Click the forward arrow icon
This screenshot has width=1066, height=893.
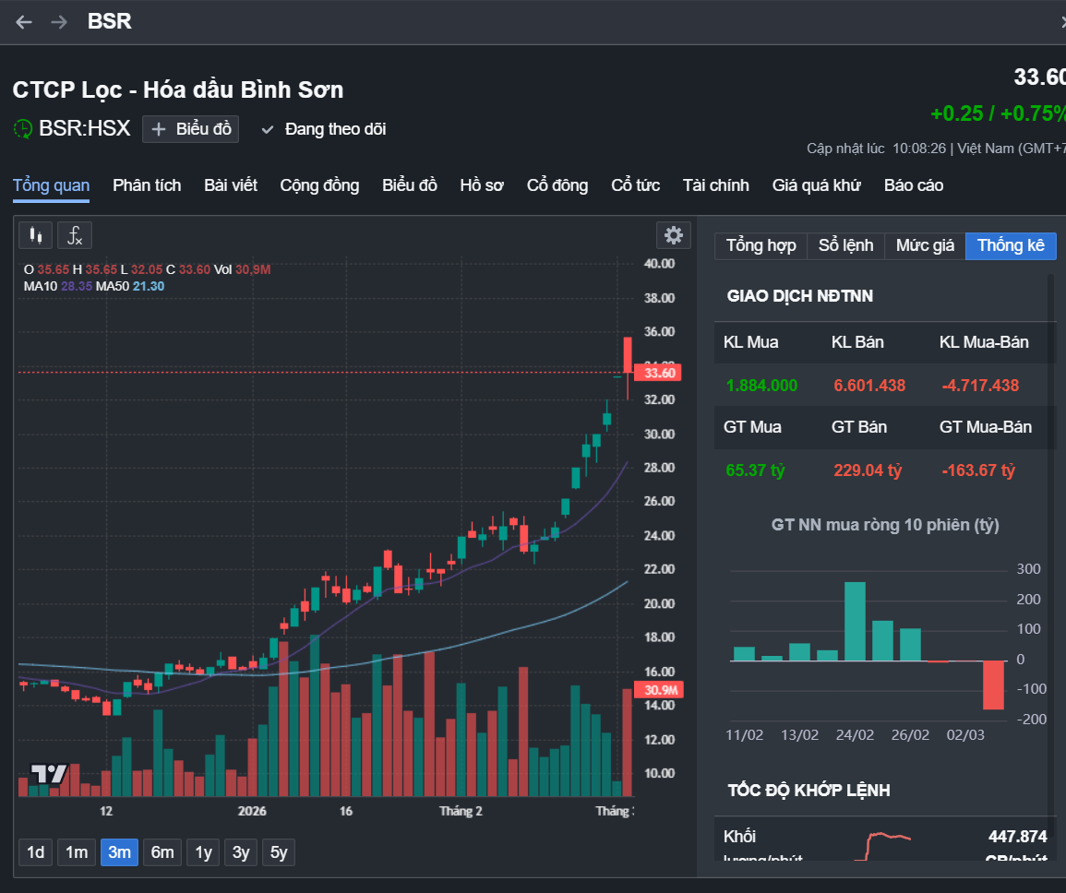pyautogui.click(x=59, y=22)
